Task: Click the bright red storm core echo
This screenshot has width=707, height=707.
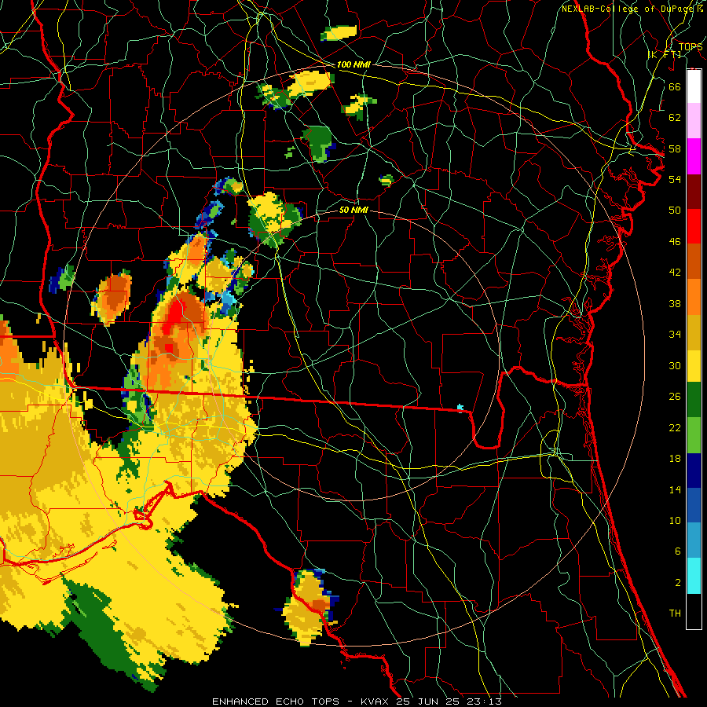Action: [174, 318]
